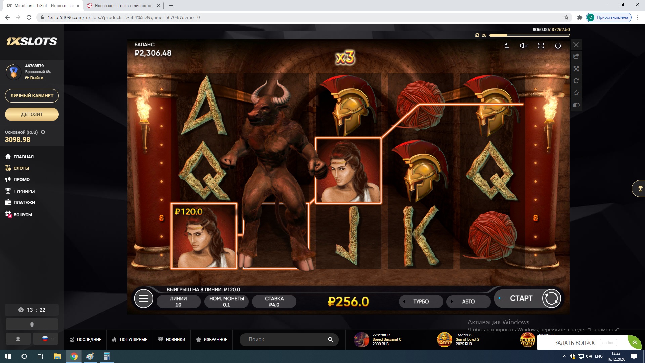Refresh the main RUB balance icon
This screenshot has height=363, width=645.
43,132
